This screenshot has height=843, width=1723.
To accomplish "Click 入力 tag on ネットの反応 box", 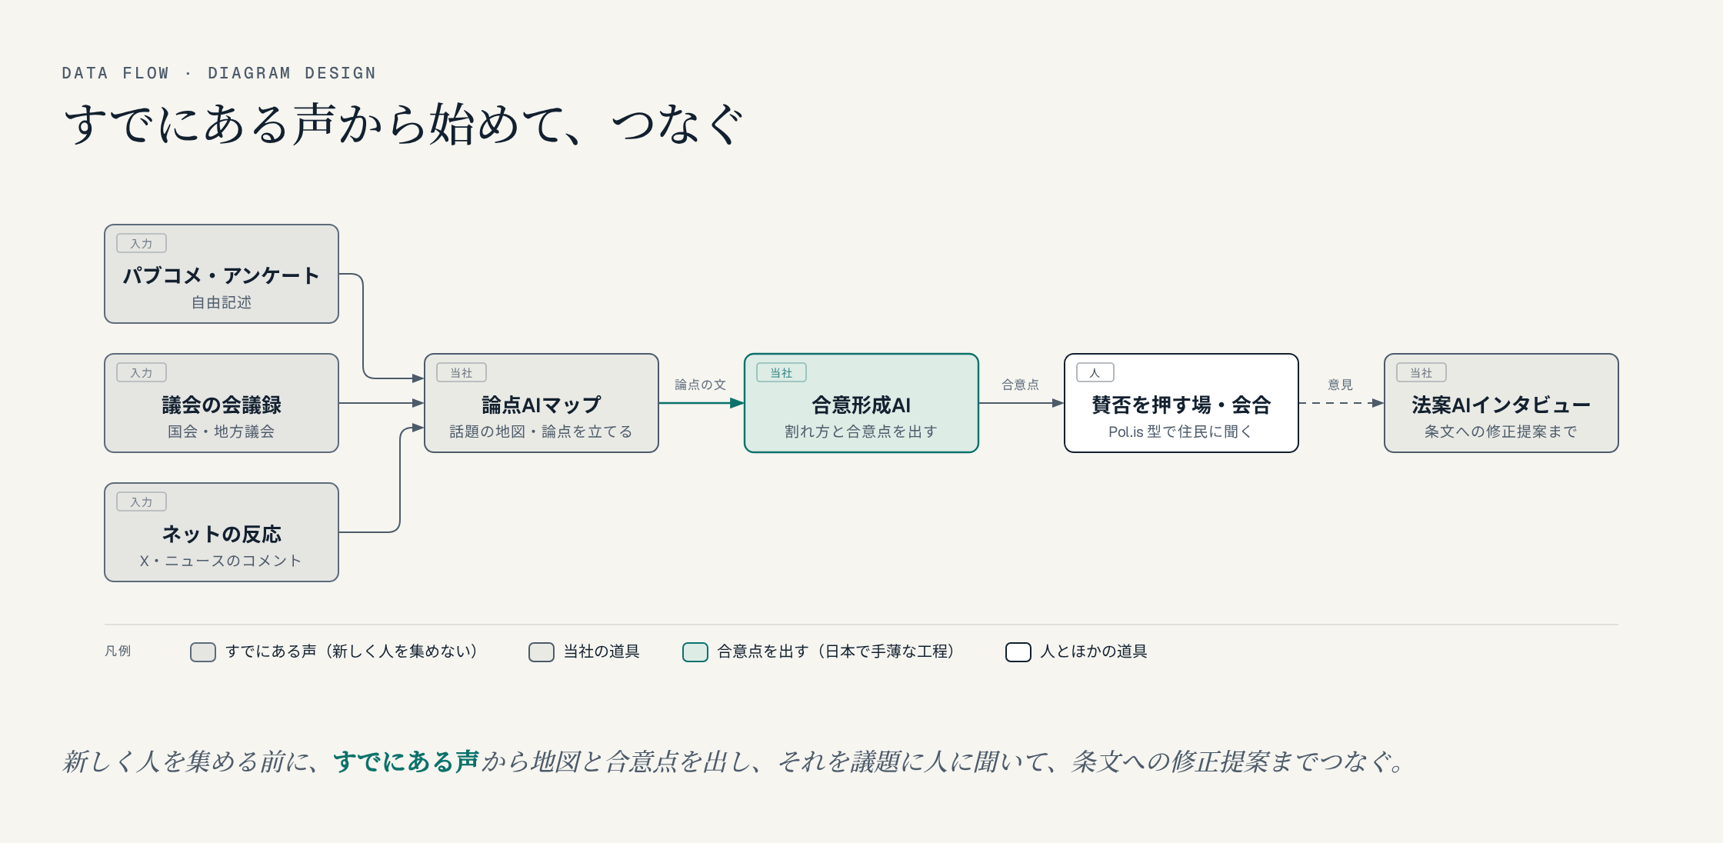I will [142, 501].
